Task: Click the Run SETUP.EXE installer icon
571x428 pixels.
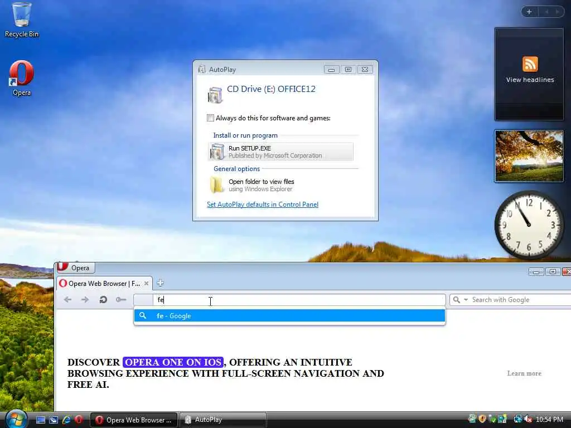Action: click(x=217, y=152)
